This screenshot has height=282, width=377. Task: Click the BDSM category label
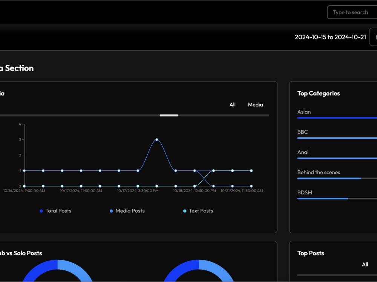click(305, 192)
